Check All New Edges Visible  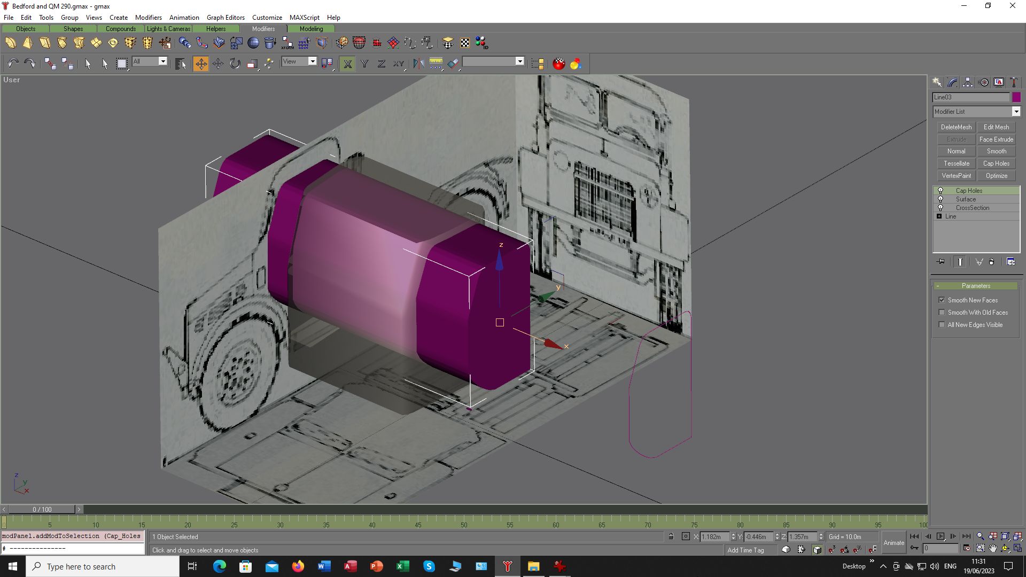click(x=942, y=325)
